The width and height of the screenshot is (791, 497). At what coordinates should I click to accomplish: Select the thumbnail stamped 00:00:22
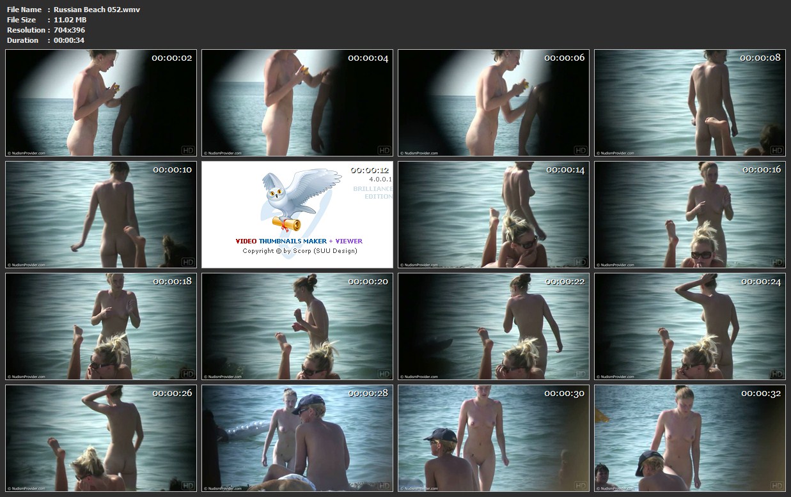[493, 326]
